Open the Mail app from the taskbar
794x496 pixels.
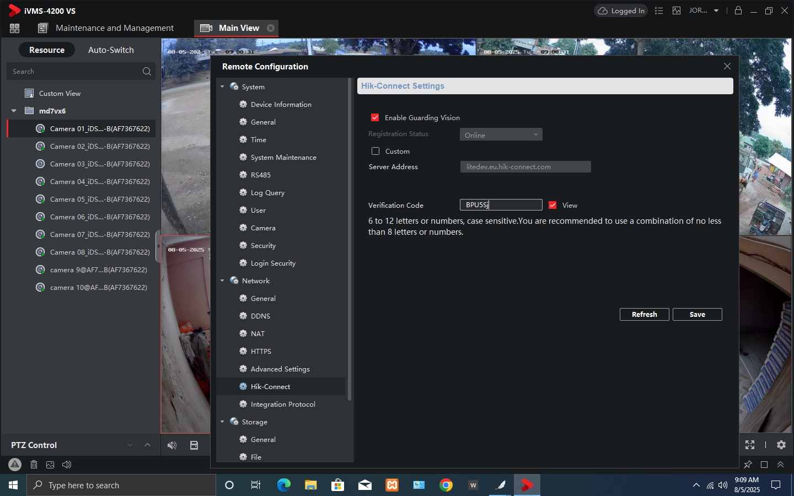pyautogui.click(x=365, y=485)
